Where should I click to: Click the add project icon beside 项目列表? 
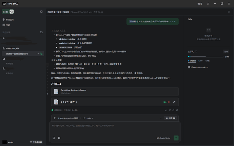[x=41, y=32]
